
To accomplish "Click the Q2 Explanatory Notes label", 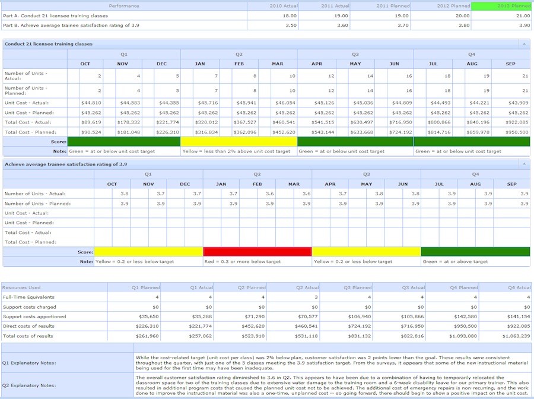I will (29, 385).
